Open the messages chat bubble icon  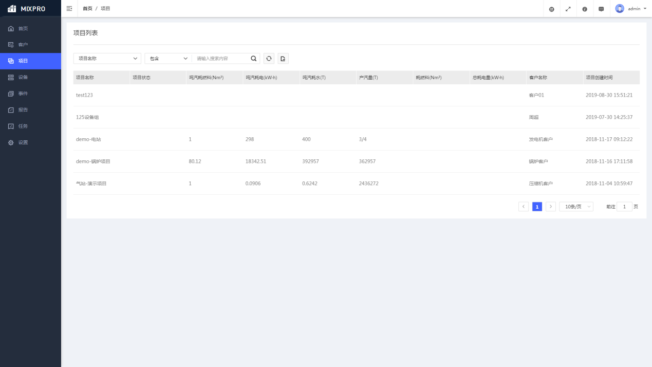(601, 9)
